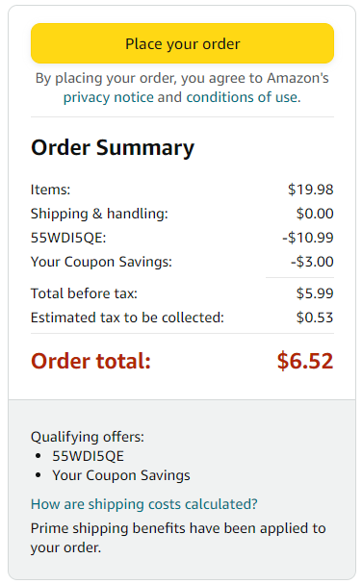Open How are shipping costs calculated link
362x584 pixels.
(143, 504)
